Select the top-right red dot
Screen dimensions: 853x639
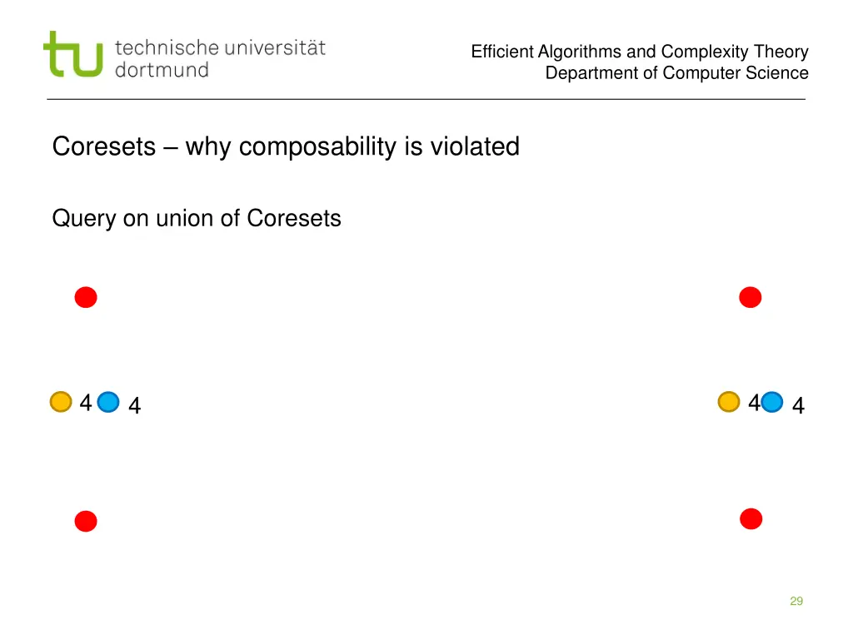click(751, 297)
